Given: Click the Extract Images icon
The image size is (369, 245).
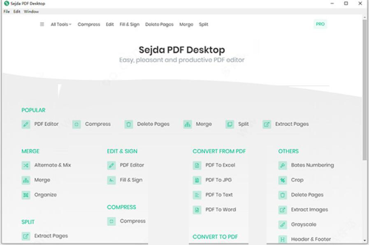Looking at the screenshot, I should [283, 210].
